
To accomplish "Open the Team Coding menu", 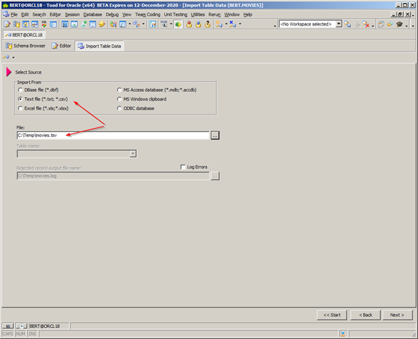I will click(147, 14).
